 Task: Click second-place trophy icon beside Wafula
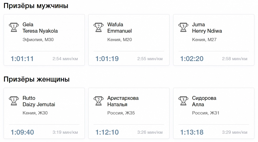click(x=99, y=27)
